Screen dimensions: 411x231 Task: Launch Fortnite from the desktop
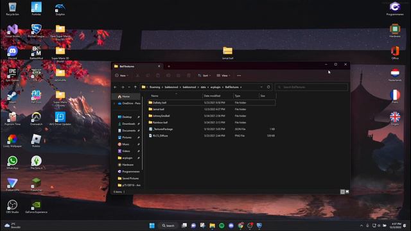pos(36,8)
